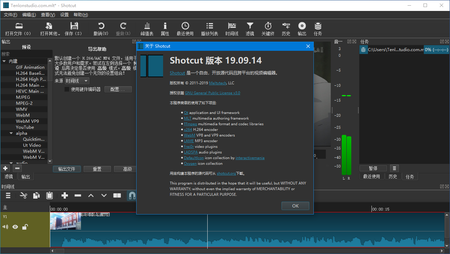The image size is (450, 254).
Task: Click the timeline cut scissors icon
Action: (x=23, y=195)
